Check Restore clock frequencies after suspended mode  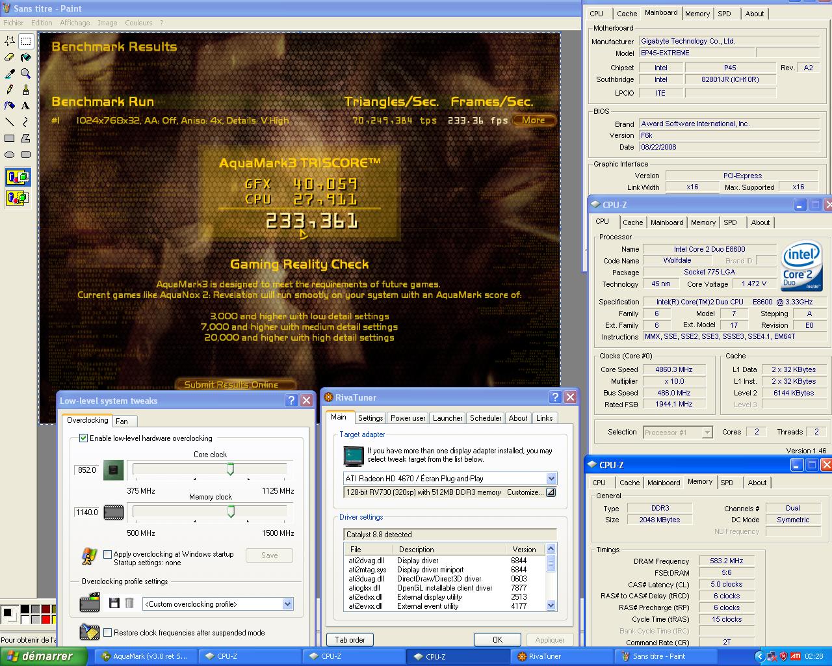108,632
